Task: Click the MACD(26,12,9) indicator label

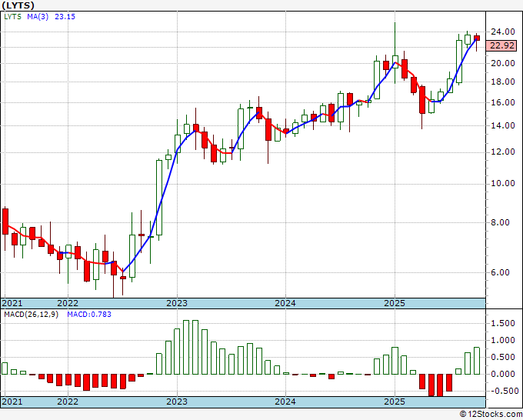Action: point(31,315)
